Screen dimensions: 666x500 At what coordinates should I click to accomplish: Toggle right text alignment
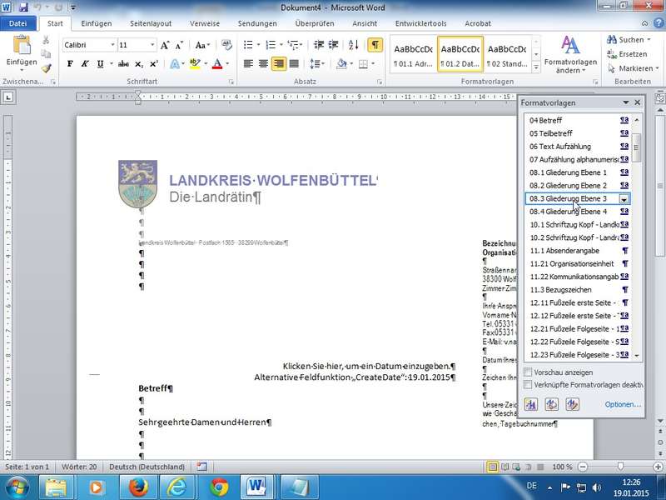279,64
